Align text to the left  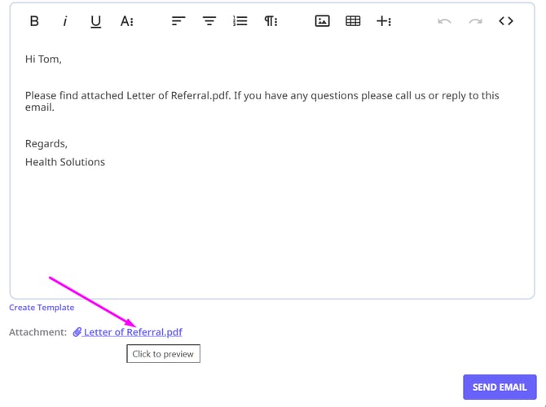[178, 21]
